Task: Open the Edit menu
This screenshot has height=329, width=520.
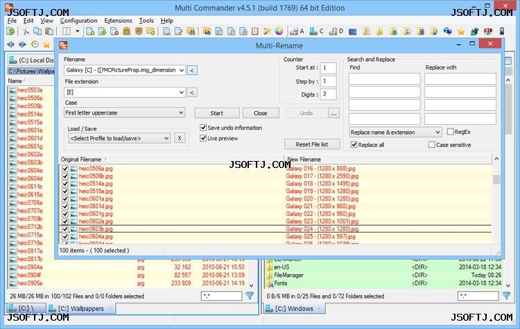Action: pos(28,21)
